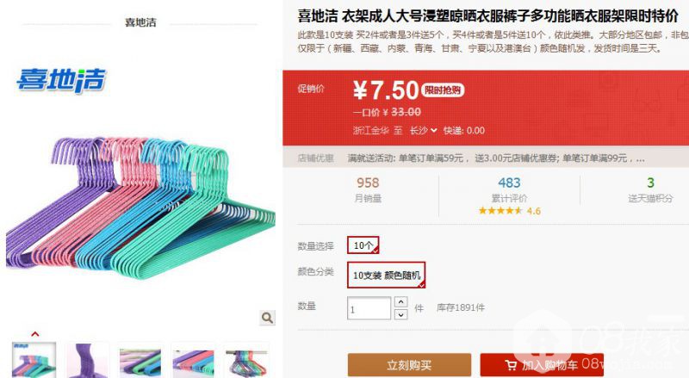
Task: Select the 10支装 颜色随机 color option
Action: [386, 276]
